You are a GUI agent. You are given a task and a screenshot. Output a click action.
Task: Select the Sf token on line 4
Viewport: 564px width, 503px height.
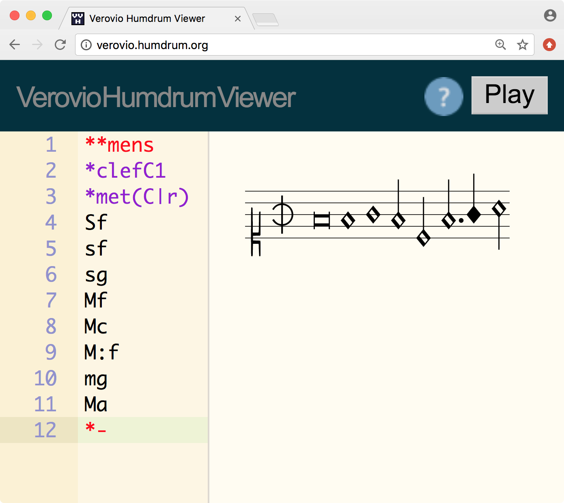coord(95,222)
